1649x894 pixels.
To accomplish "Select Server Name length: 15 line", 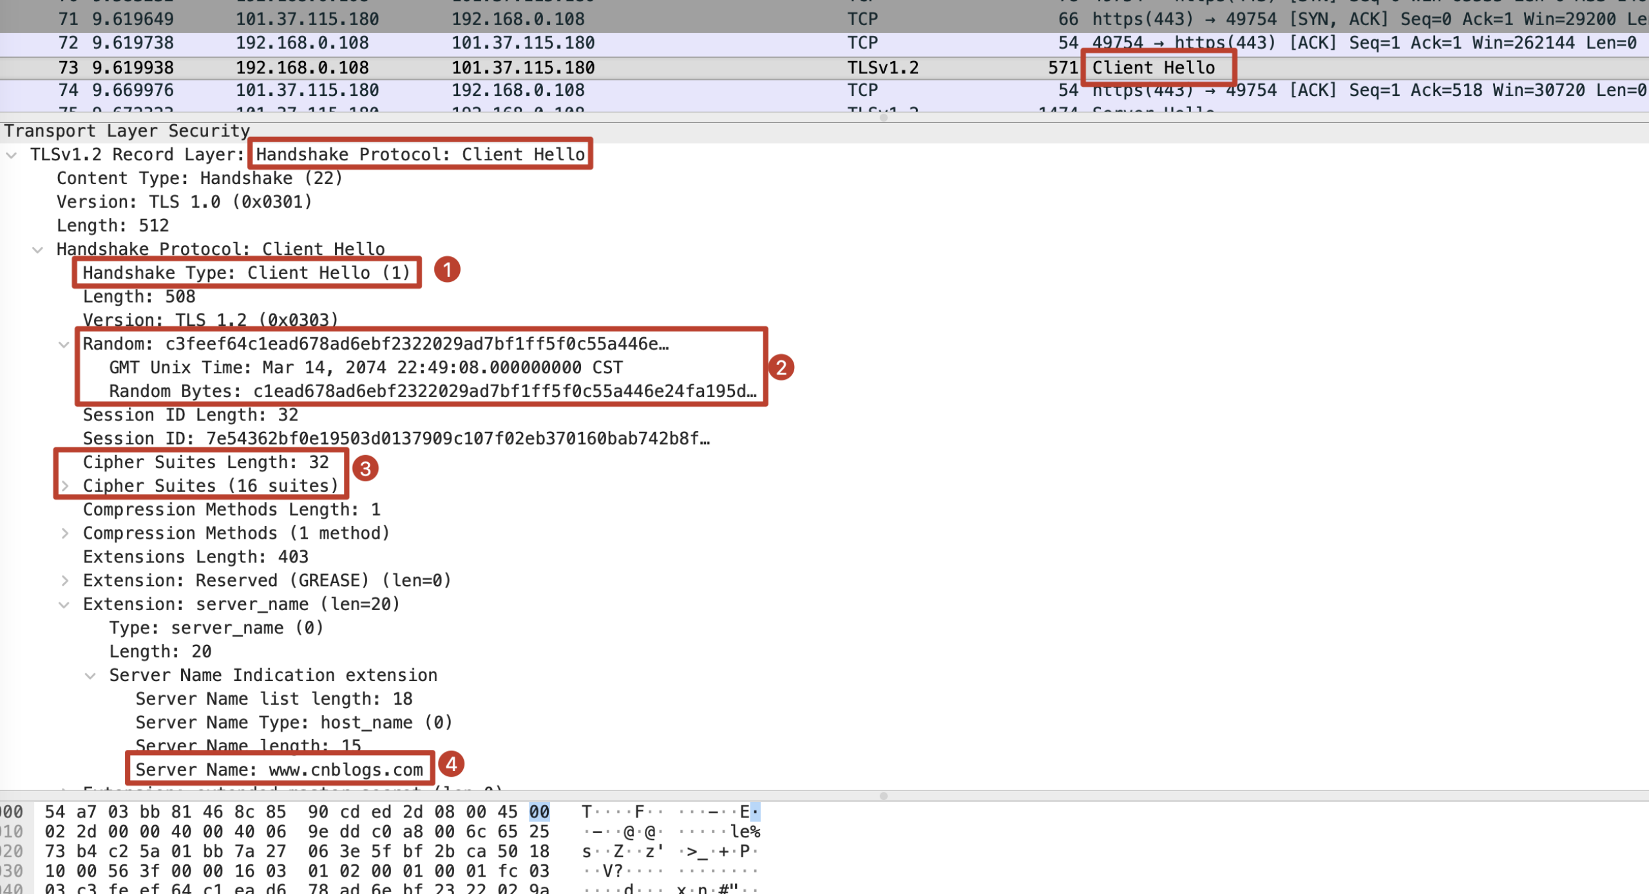I will click(249, 746).
